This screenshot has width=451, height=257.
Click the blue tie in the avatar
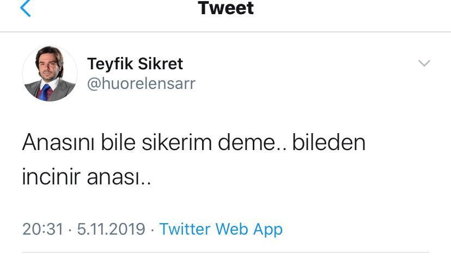tap(45, 92)
